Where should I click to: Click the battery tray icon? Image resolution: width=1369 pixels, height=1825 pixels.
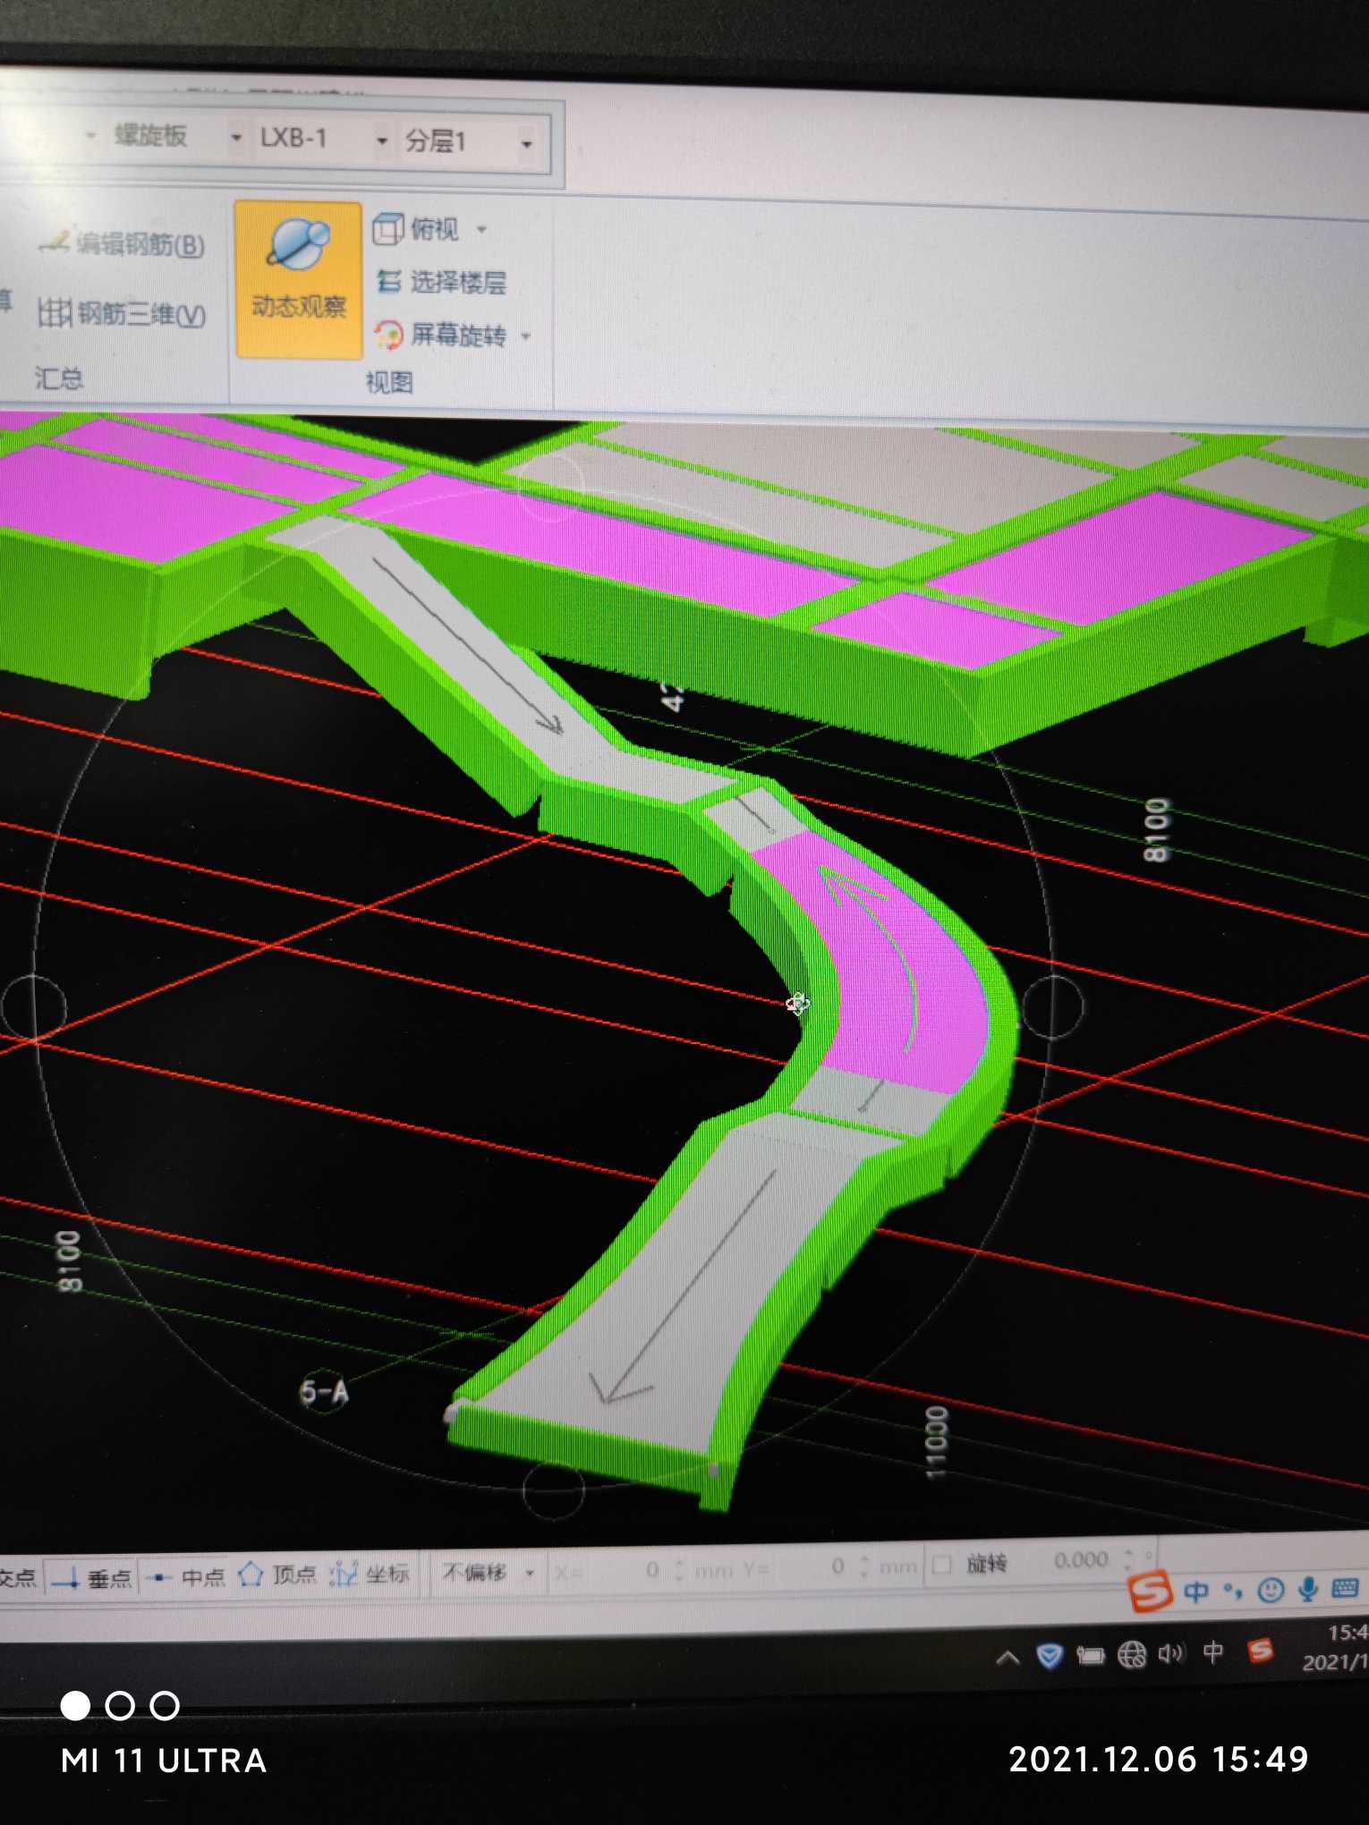tap(1090, 1656)
